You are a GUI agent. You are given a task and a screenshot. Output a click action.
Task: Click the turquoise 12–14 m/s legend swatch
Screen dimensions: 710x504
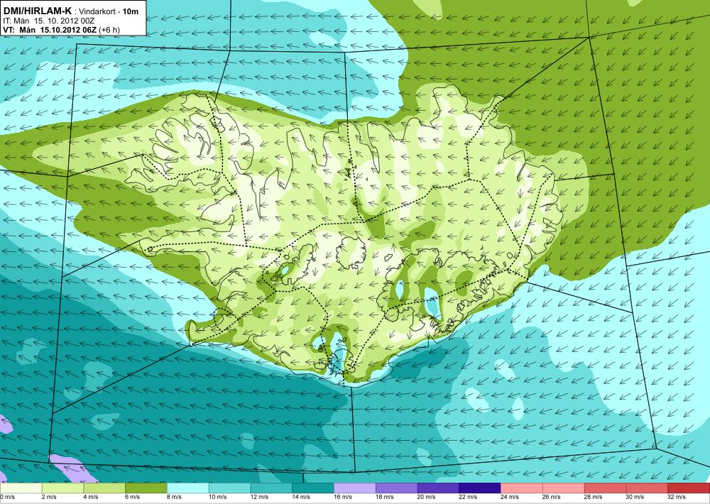[271, 488]
